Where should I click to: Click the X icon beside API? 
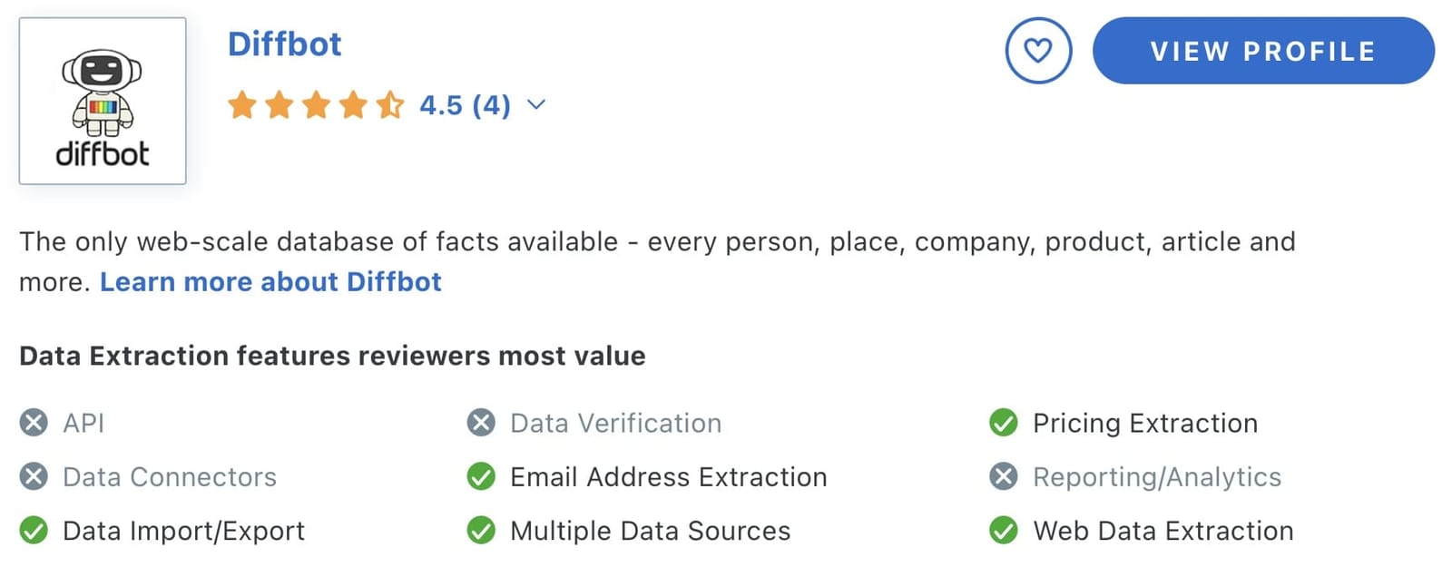pos(34,423)
